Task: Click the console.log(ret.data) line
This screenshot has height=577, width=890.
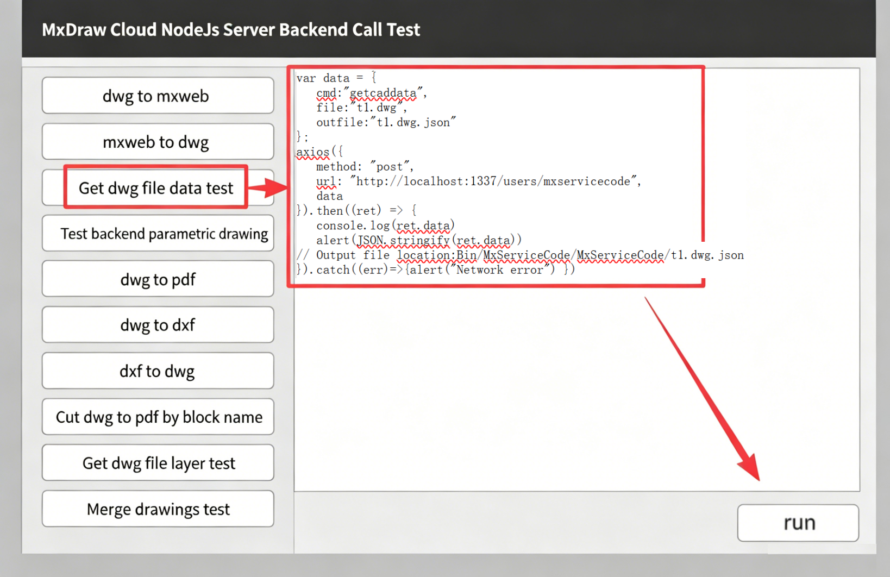Action: (385, 225)
